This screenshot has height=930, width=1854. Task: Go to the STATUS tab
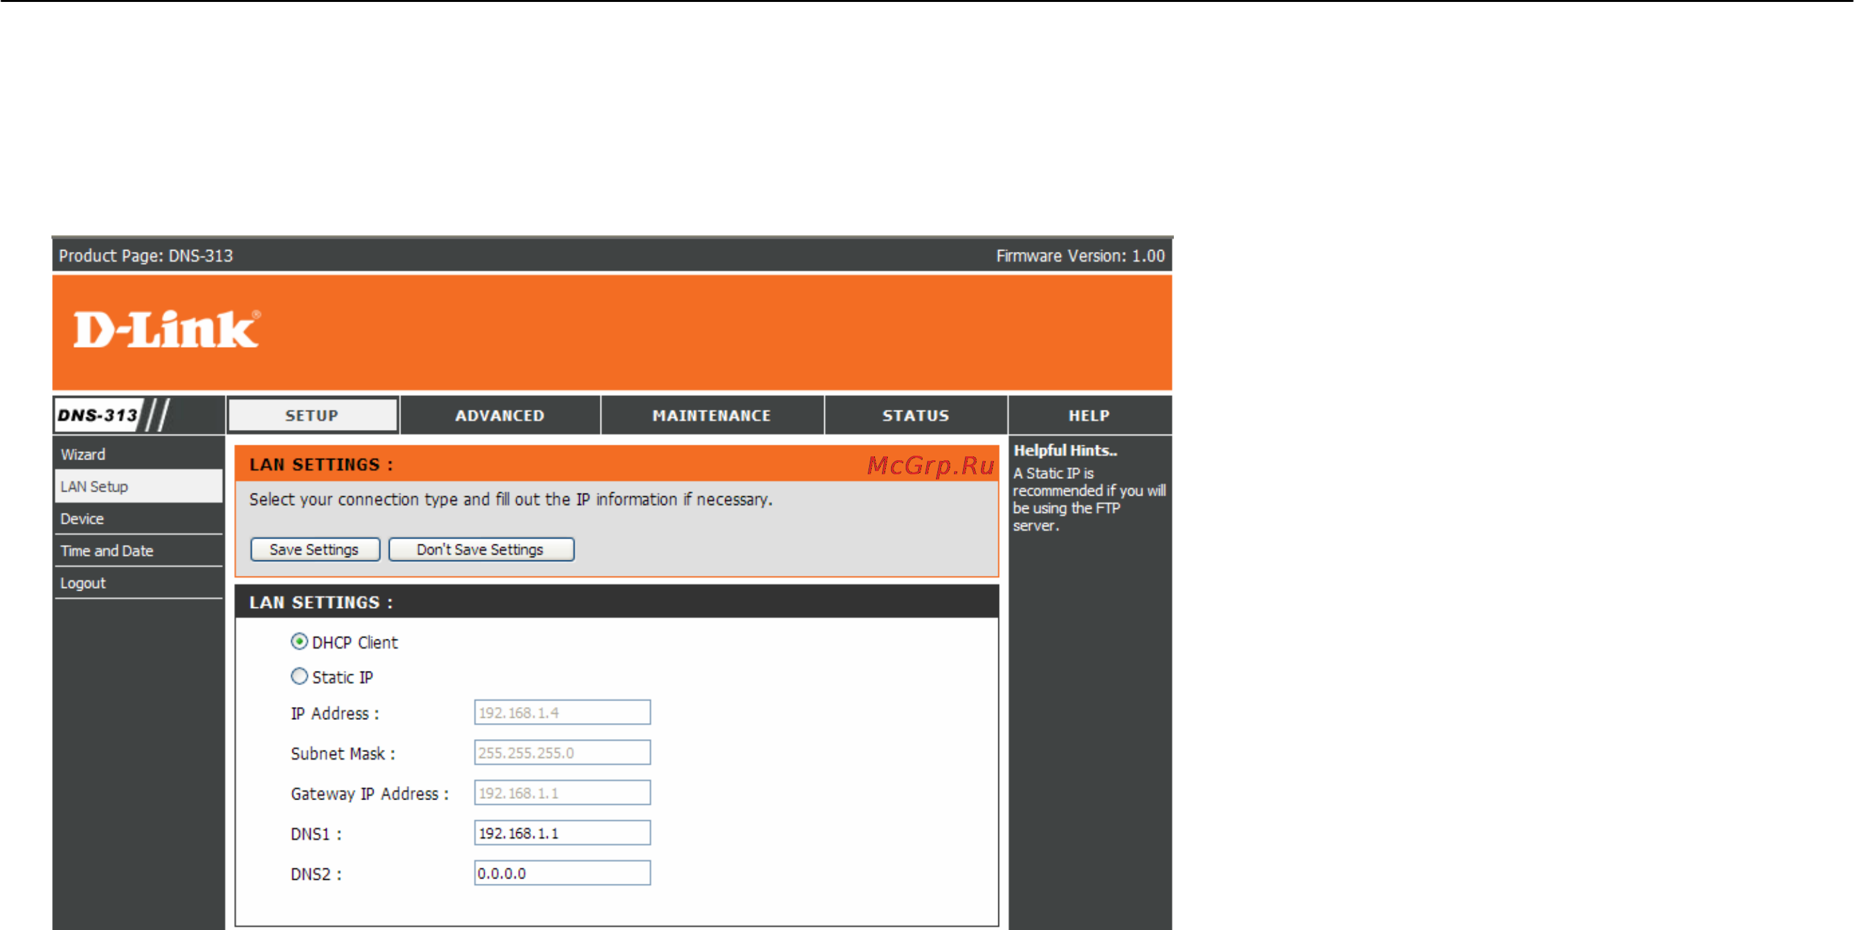pos(915,415)
